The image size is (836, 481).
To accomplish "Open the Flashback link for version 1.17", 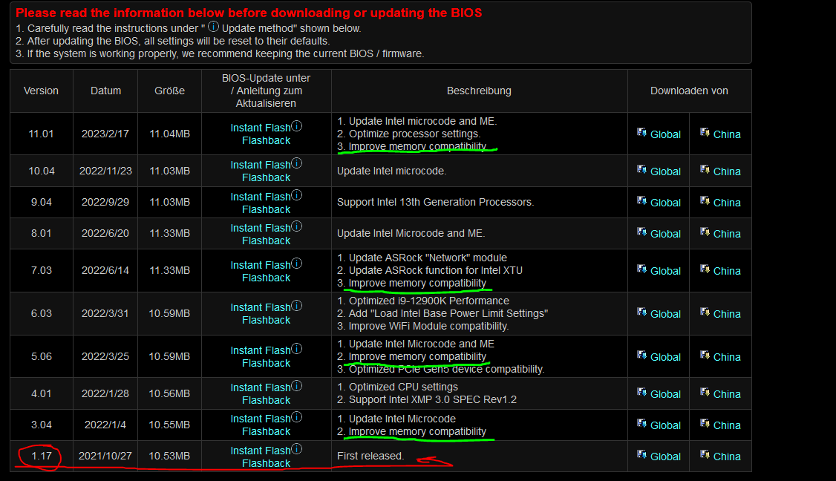I will (x=266, y=463).
